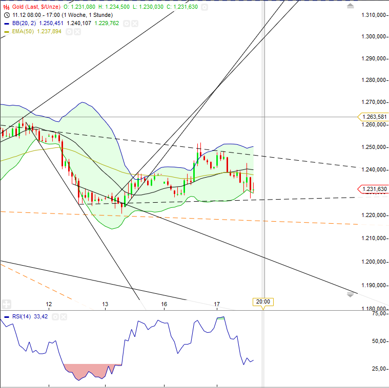Image resolution: width=389 pixels, height=388 pixels.
Task: Click the 1.190,000 price axis label
Action: coord(374,286)
